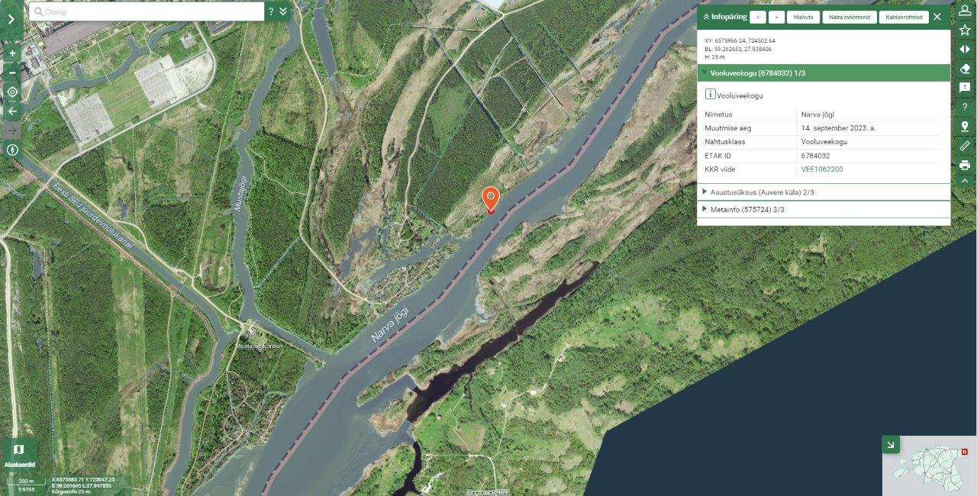Screen dimensions: 977x496
Task: Click the locate my position target icon
Action: (12, 92)
